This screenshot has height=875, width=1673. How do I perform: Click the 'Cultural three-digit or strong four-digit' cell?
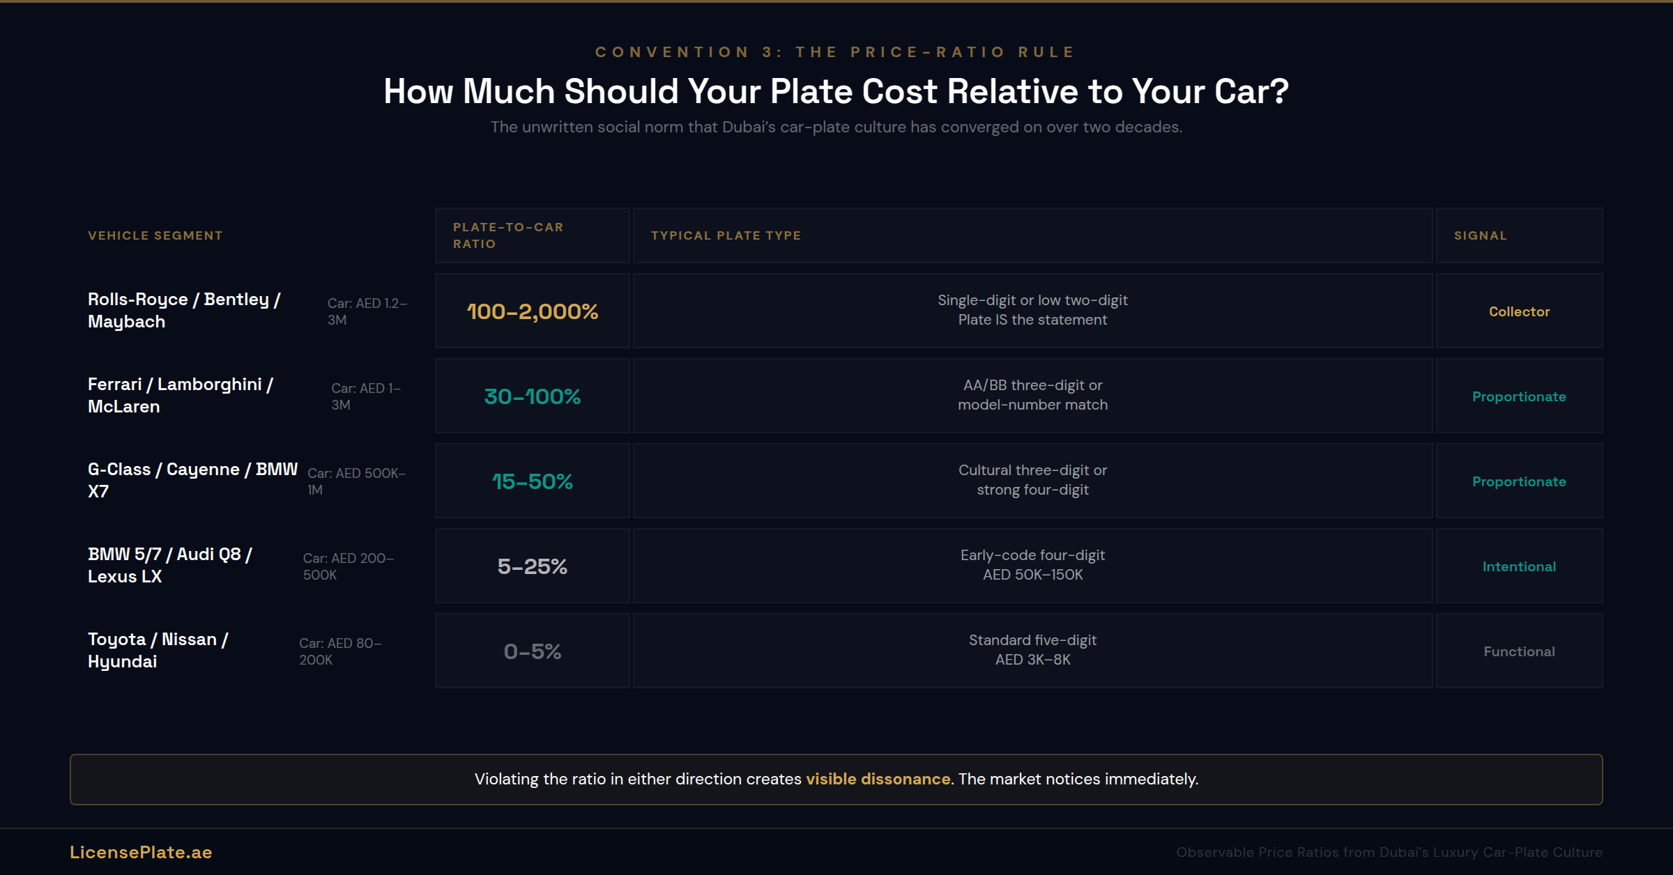tap(1032, 480)
